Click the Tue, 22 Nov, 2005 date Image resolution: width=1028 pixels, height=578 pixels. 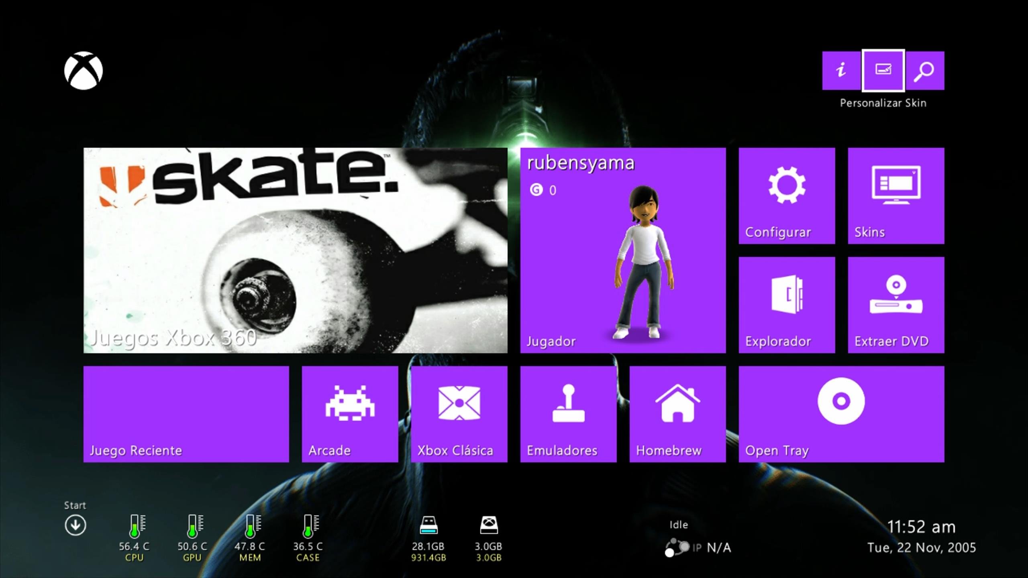point(922,548)
